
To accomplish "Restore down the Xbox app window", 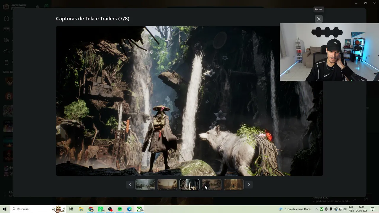I will 365,3.
